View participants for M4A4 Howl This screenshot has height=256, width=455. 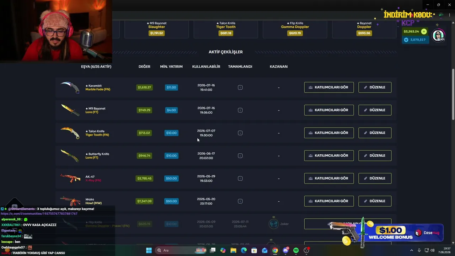coord(329,201)
